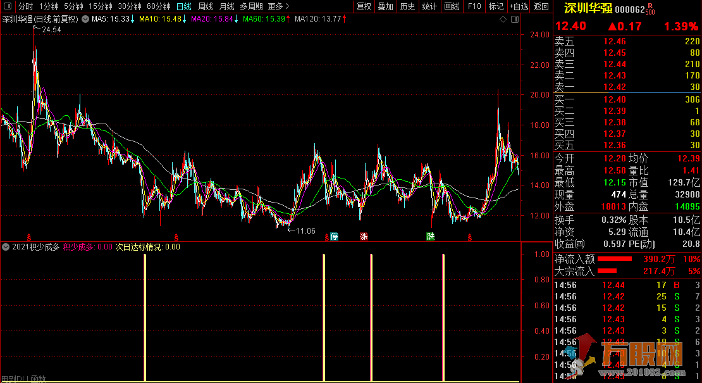Expand the 更多 periods menu
The width and height of the screenshot is (702, 383).
(x=278, y=6)
